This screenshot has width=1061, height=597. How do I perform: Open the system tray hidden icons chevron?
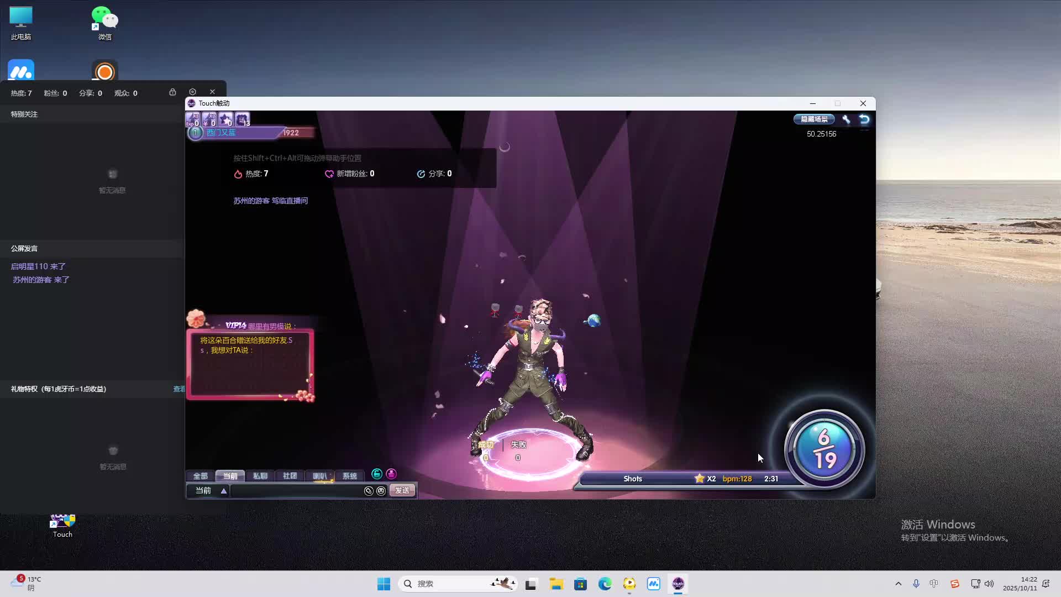(898, 584)
